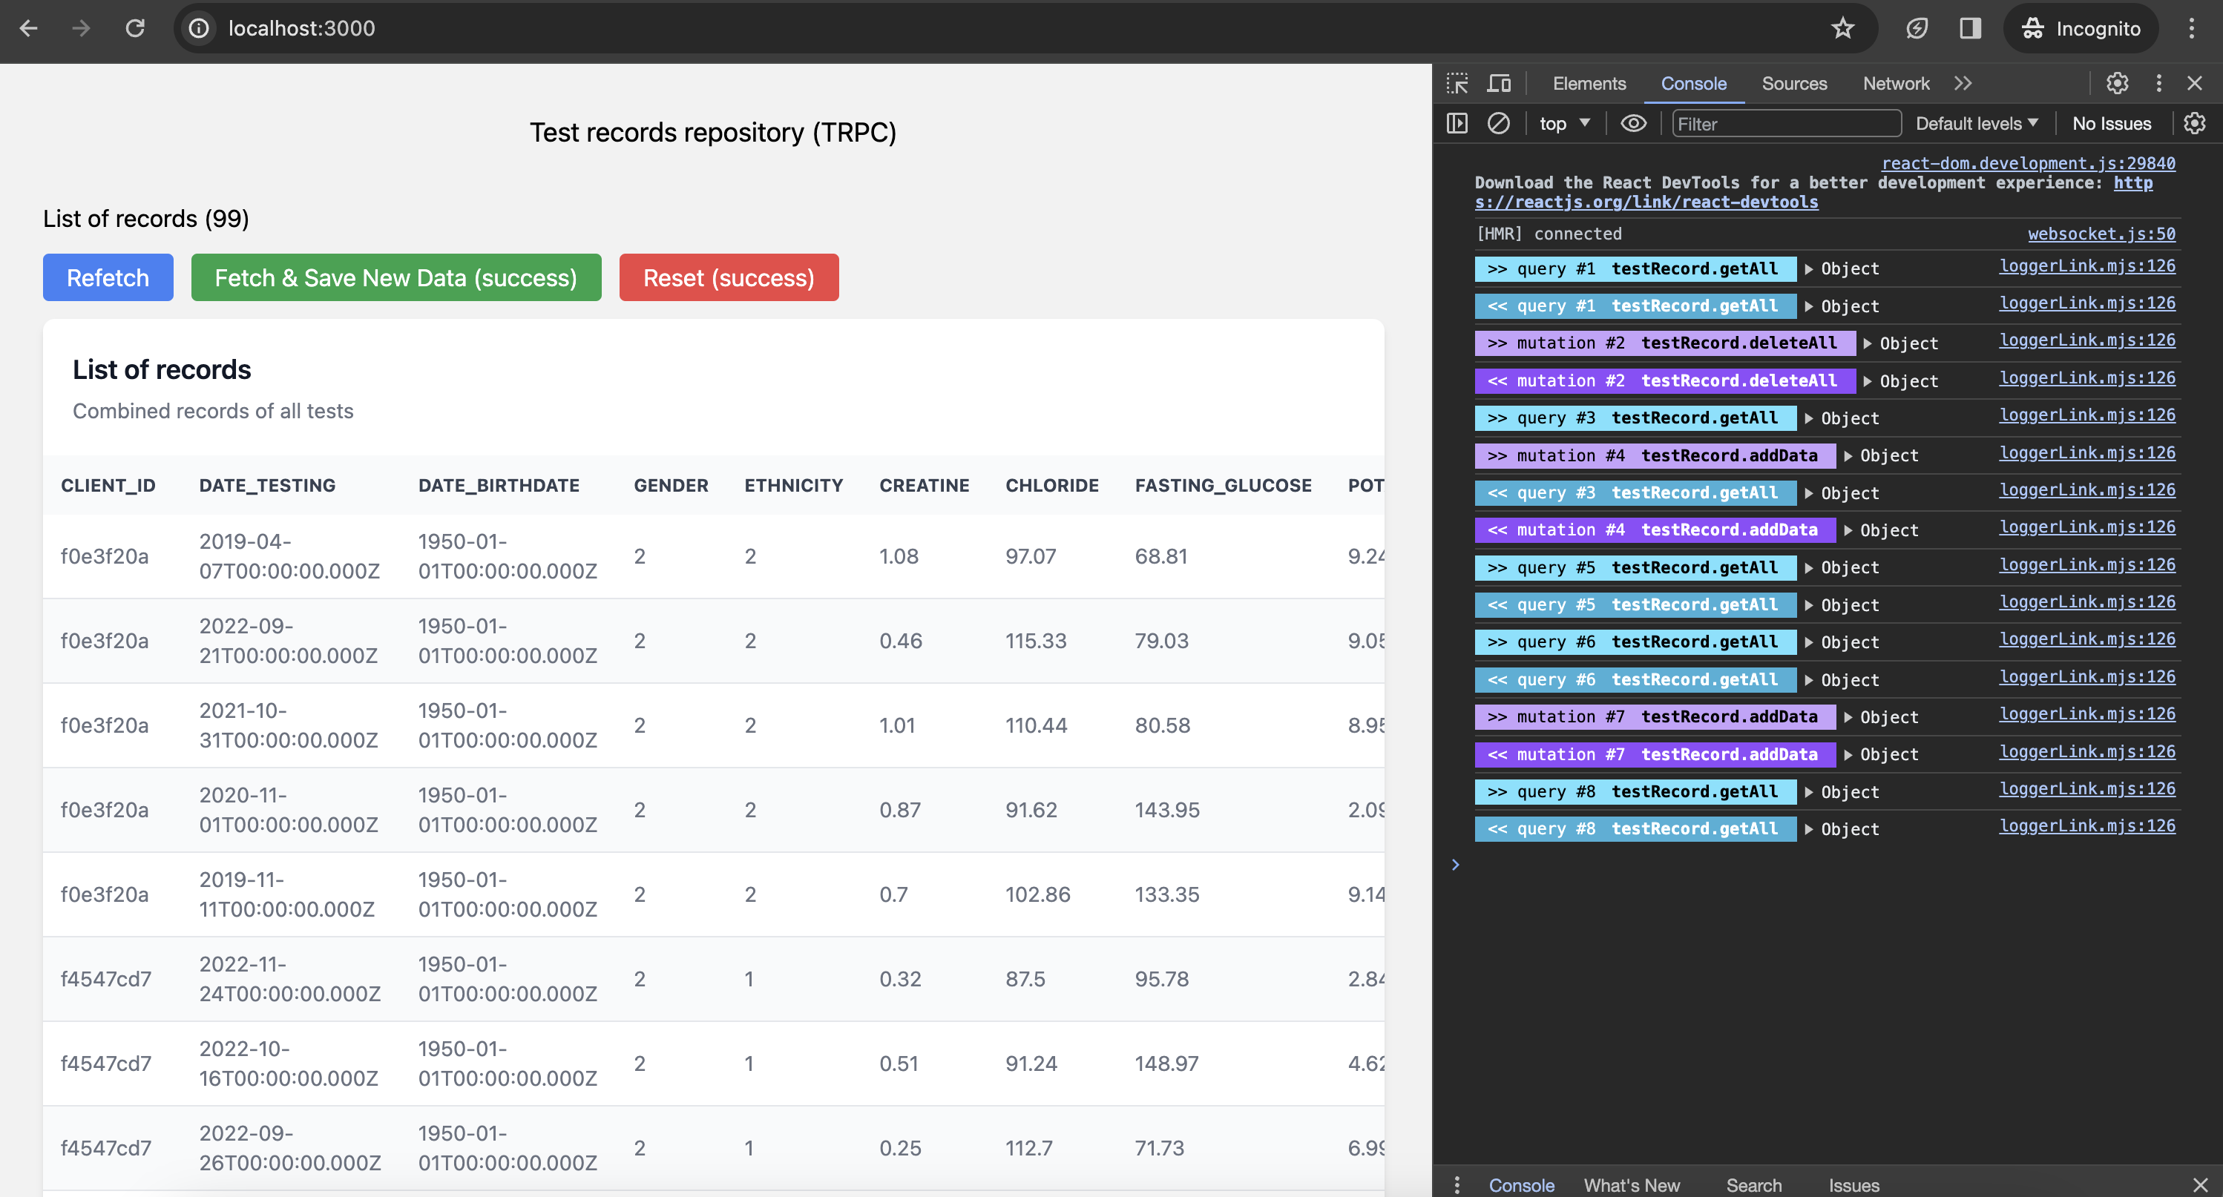Image resolution: width=2223 pixels, height=1197 pixels.
Task: Open the Default levels dropdown
Action: 1976,123
